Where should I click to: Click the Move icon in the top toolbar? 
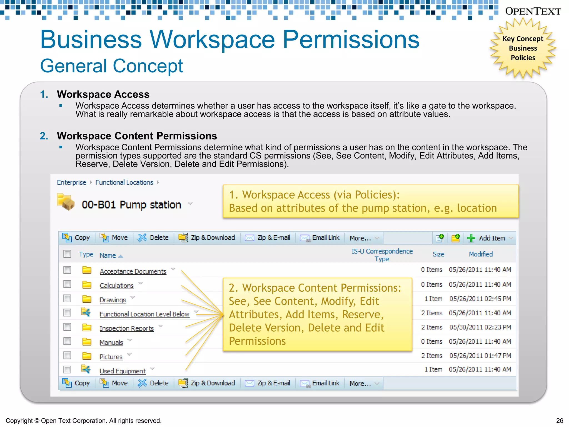[x=104, y=237]
